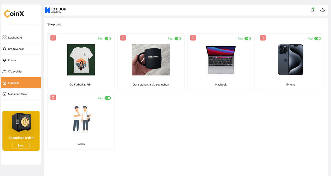Image resolution: width=331 pixels, height=176 pixels.
Task: Disable the Macbook Faol toggle
Action: [247, 38]
